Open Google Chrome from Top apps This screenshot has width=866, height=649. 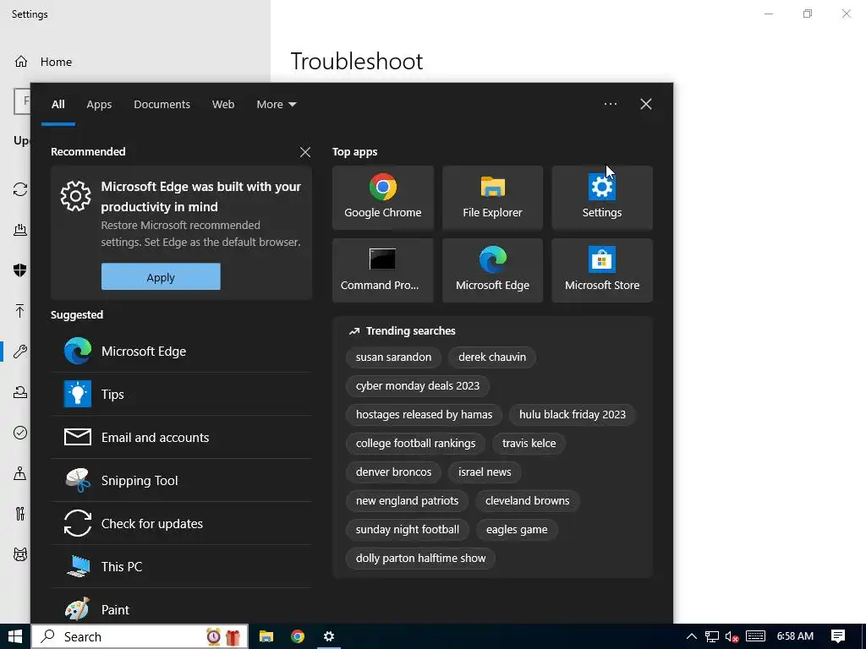(x=383, y=198)
